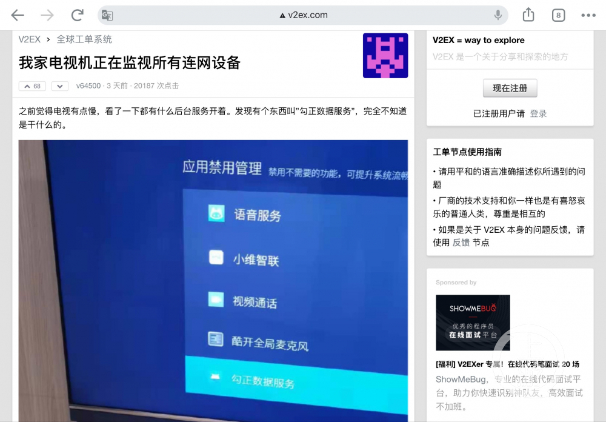This screenshot has height=422, width=606.
Task: Open the browser three-dot menu
Action: click(x=588, y=15)
